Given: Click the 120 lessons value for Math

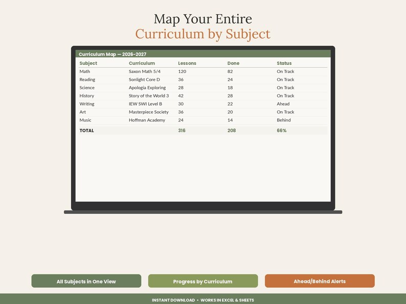Looking at the screenshot, I should click(182, 71).
